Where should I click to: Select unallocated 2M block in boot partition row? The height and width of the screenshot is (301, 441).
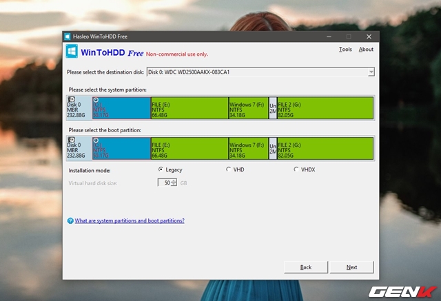coord(273,148)
